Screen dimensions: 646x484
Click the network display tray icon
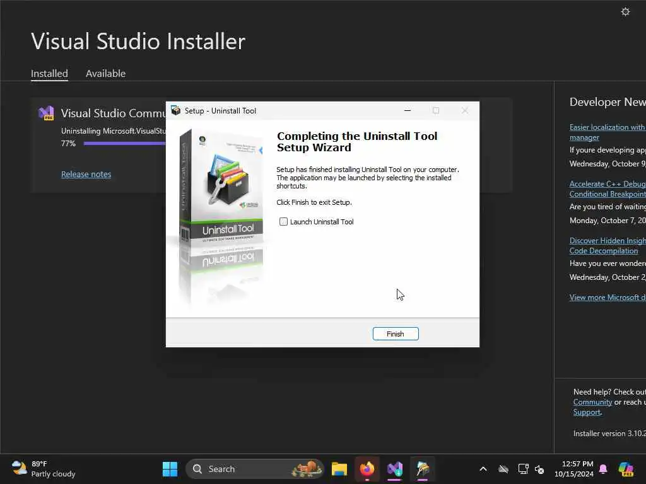click(523, 469)
